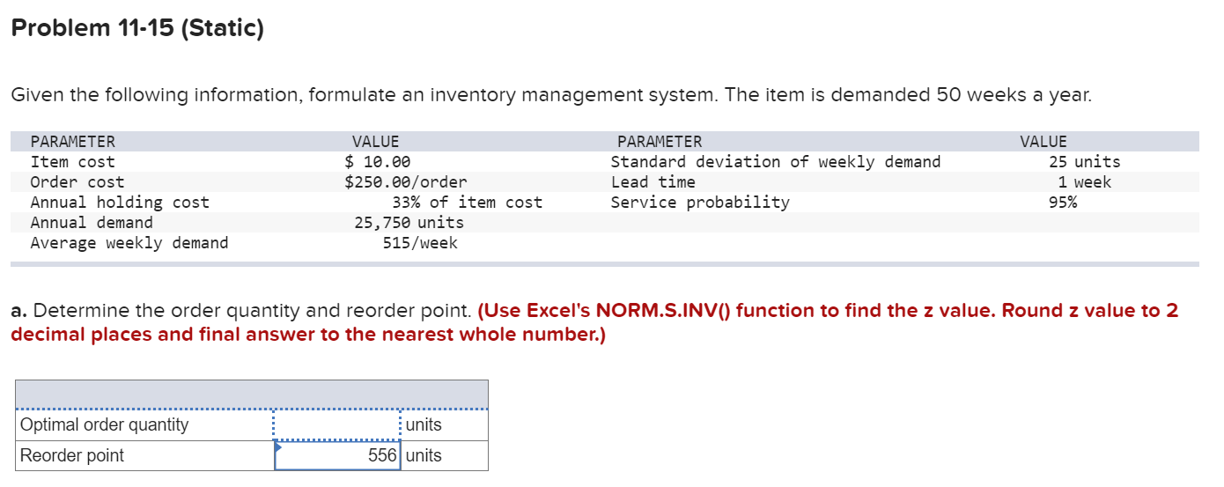This screenshot has height=487, width=1224.
Task: Click the first 'PARAMETER' column header
Action: 72,142
